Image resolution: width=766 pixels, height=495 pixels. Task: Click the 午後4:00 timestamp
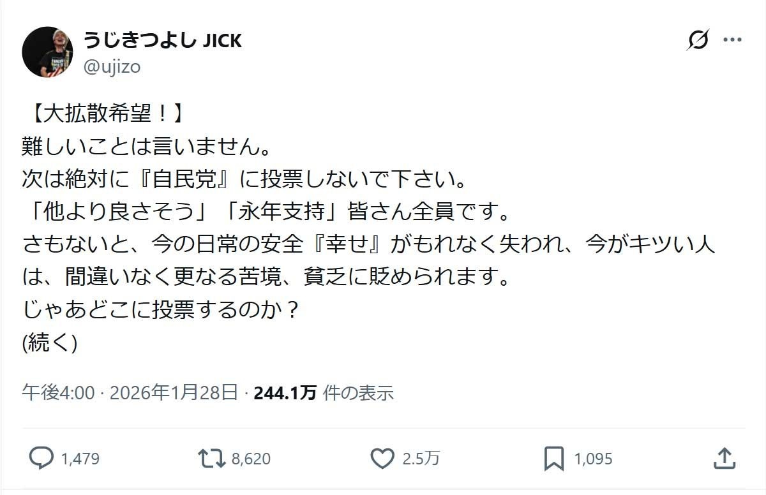tap(58, 393)
